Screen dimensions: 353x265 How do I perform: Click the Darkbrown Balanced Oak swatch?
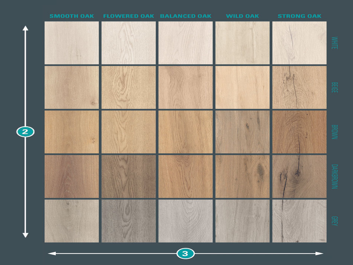point(185,177)
